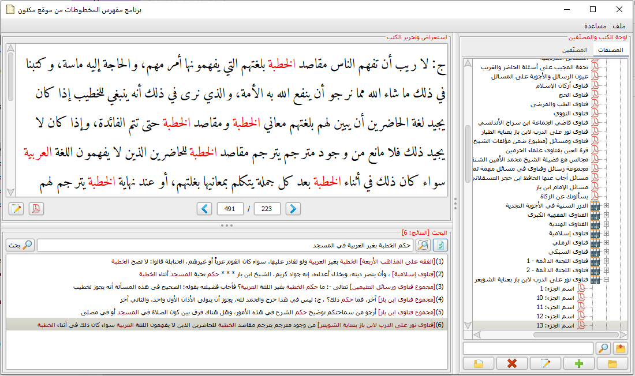Viewport: 635px width, 376px height.
Task: Open search result 4 about حكم ذلك
Action: (227, 300)
